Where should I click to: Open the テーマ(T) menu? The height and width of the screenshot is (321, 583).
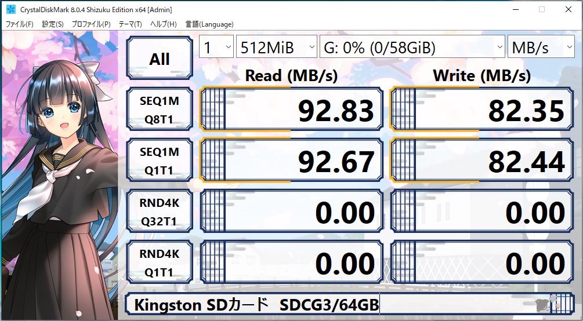click(130, 24)
